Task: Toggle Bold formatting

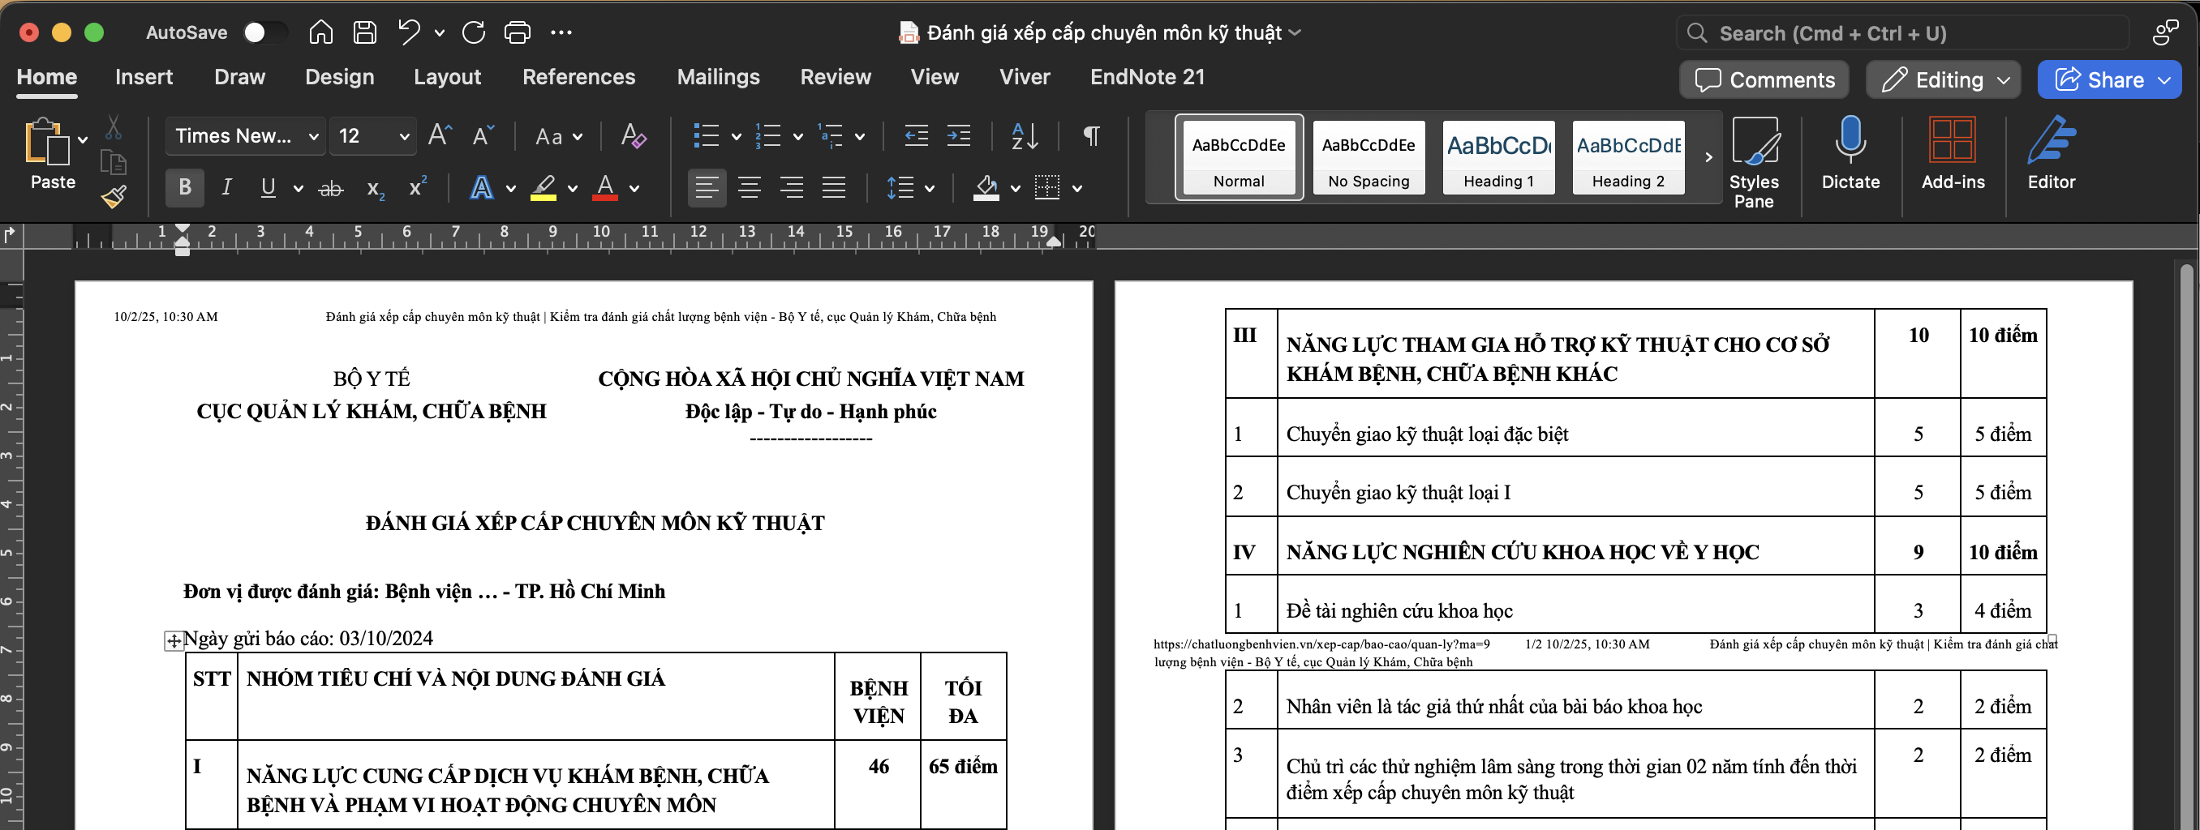Action: [184, 188]
